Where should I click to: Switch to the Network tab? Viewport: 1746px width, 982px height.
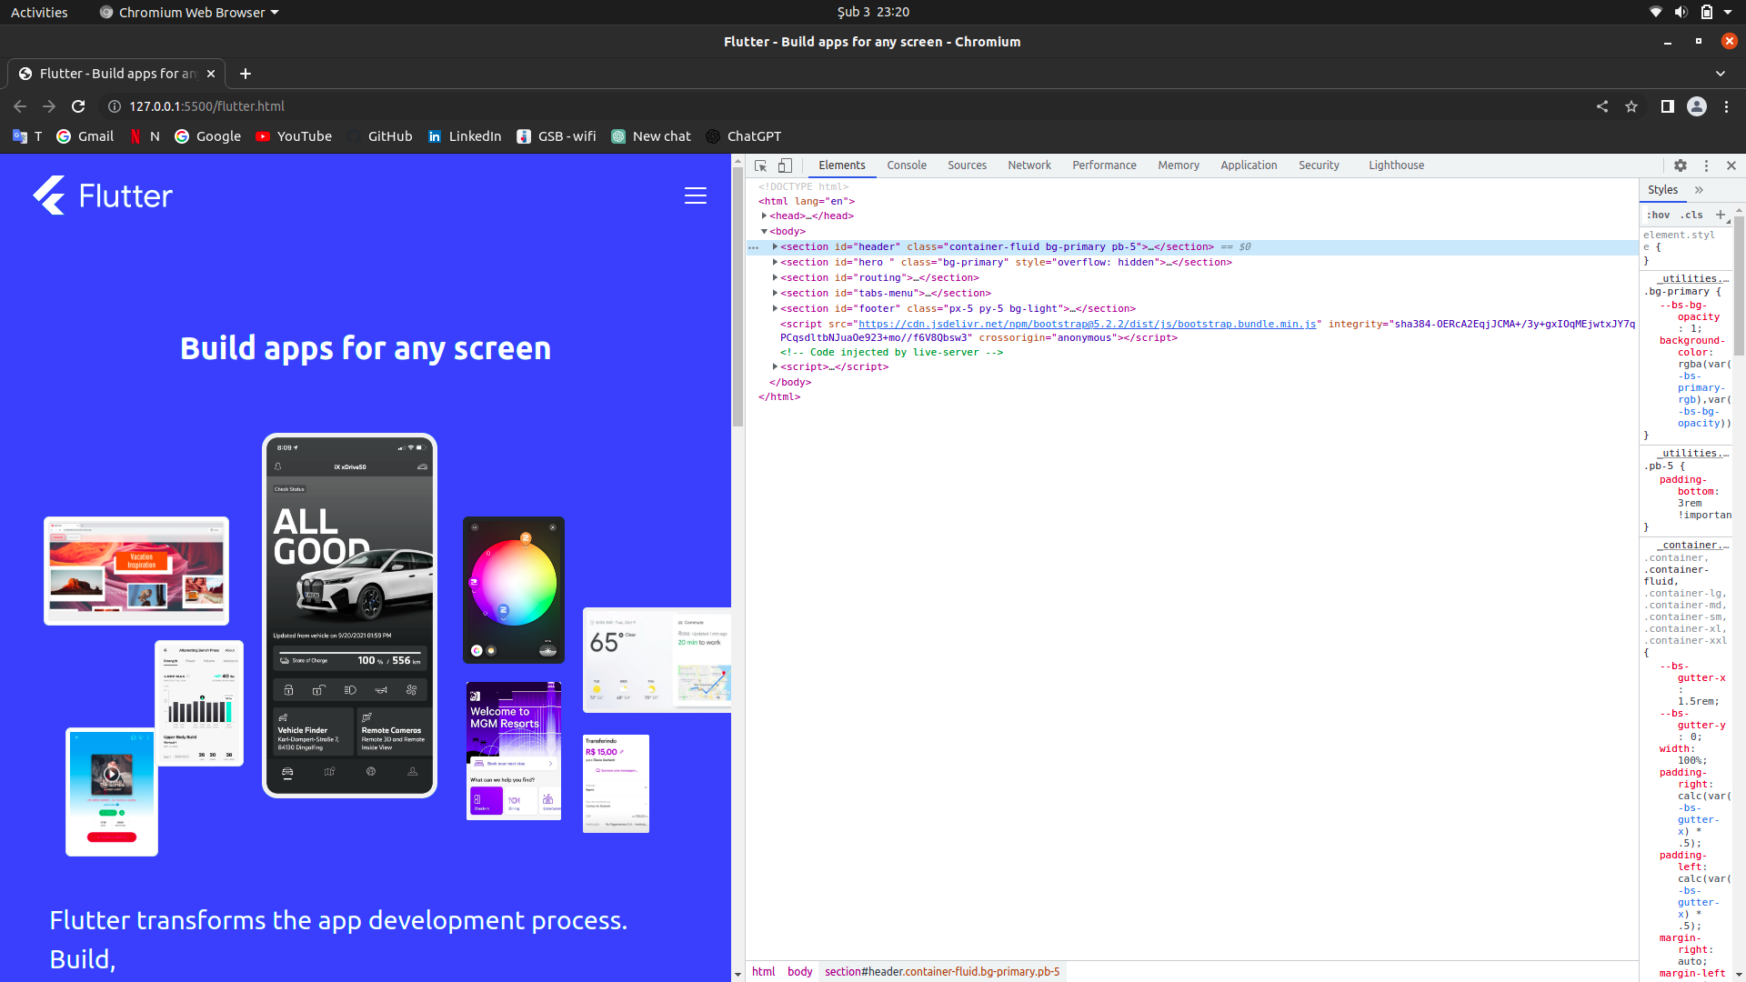tap(1029, 165)
